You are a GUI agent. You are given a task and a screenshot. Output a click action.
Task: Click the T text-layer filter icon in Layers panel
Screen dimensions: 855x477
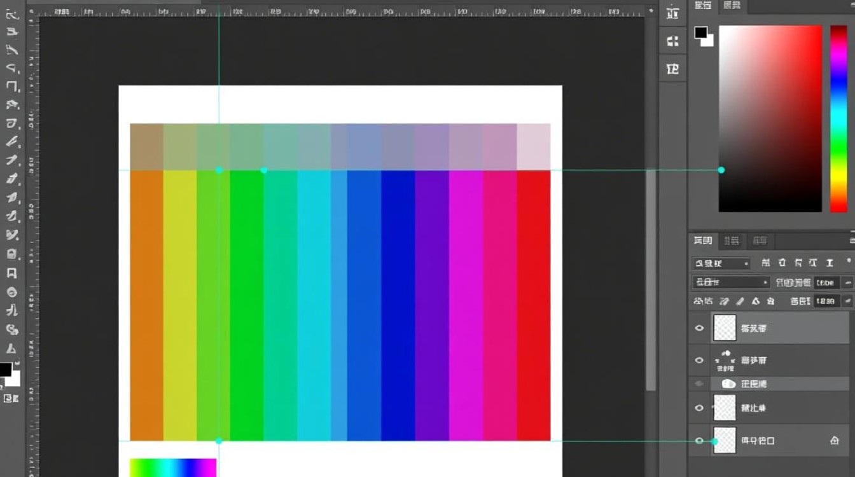click(830, 263)
